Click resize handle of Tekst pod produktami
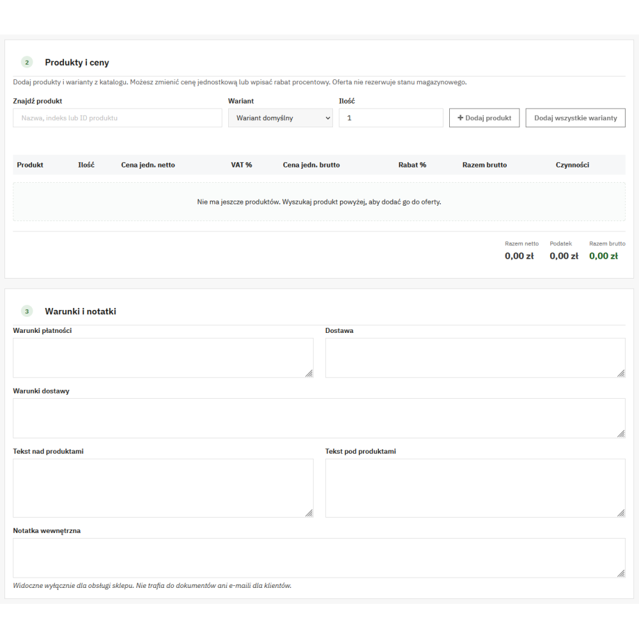 pos(621,513)
